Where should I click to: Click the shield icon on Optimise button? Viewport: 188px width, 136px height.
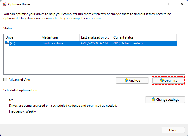162,80
